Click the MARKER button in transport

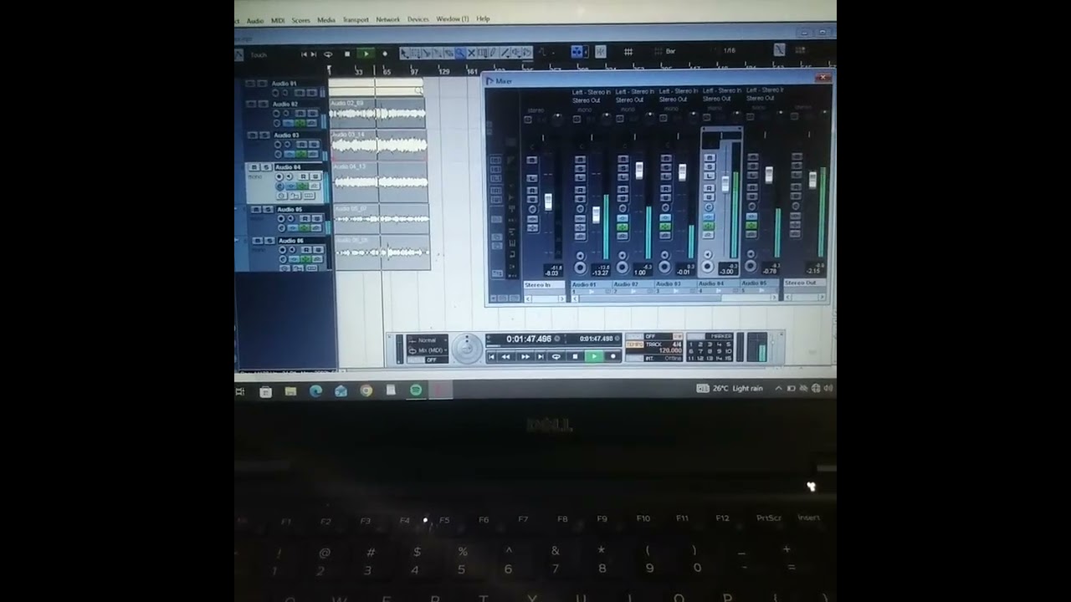pos(721,336)
